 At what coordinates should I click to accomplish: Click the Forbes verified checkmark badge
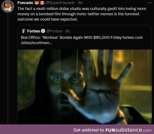coord(43,31)
